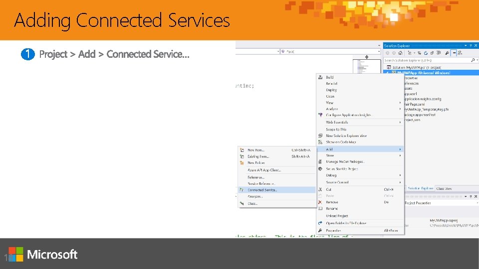
Task: Select Deploy from the context menu
Action: click(x=331, y=90)
